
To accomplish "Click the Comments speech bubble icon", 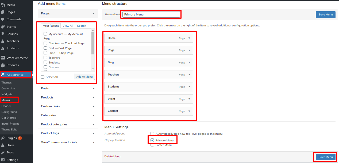I will [x=3, y=19].
